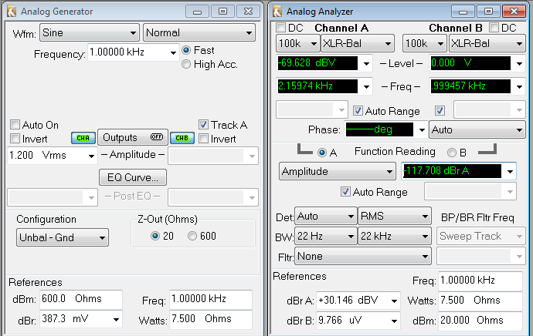Edit generator Watts 7.500 Ohms field

(x=211, y=319)
